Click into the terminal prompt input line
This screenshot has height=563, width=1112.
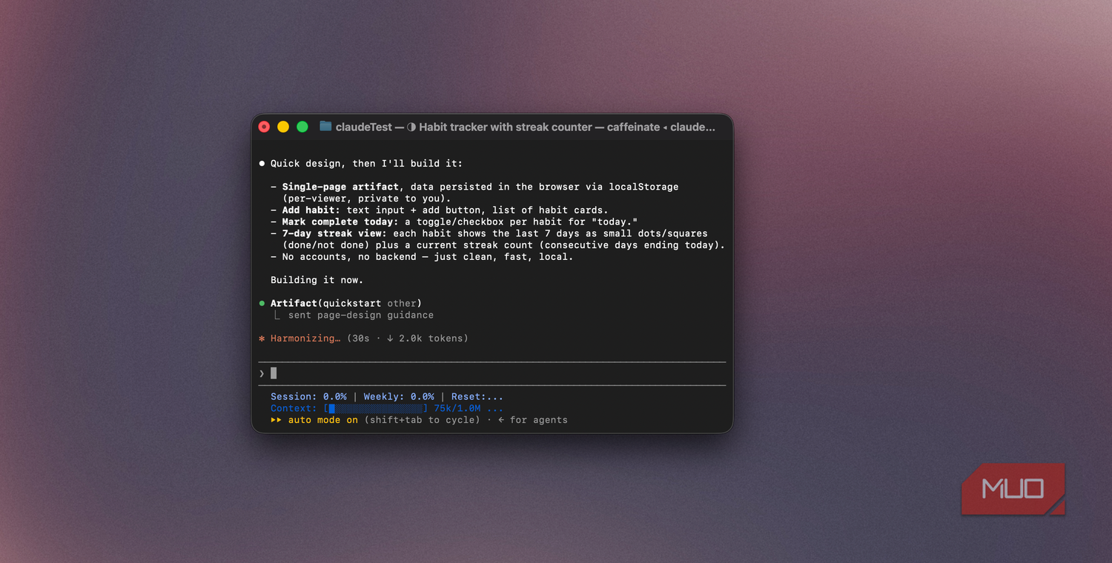[492, 373]
